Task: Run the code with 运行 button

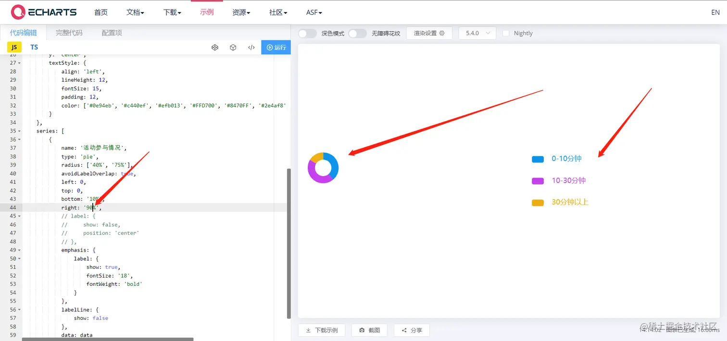Action: 276,47
